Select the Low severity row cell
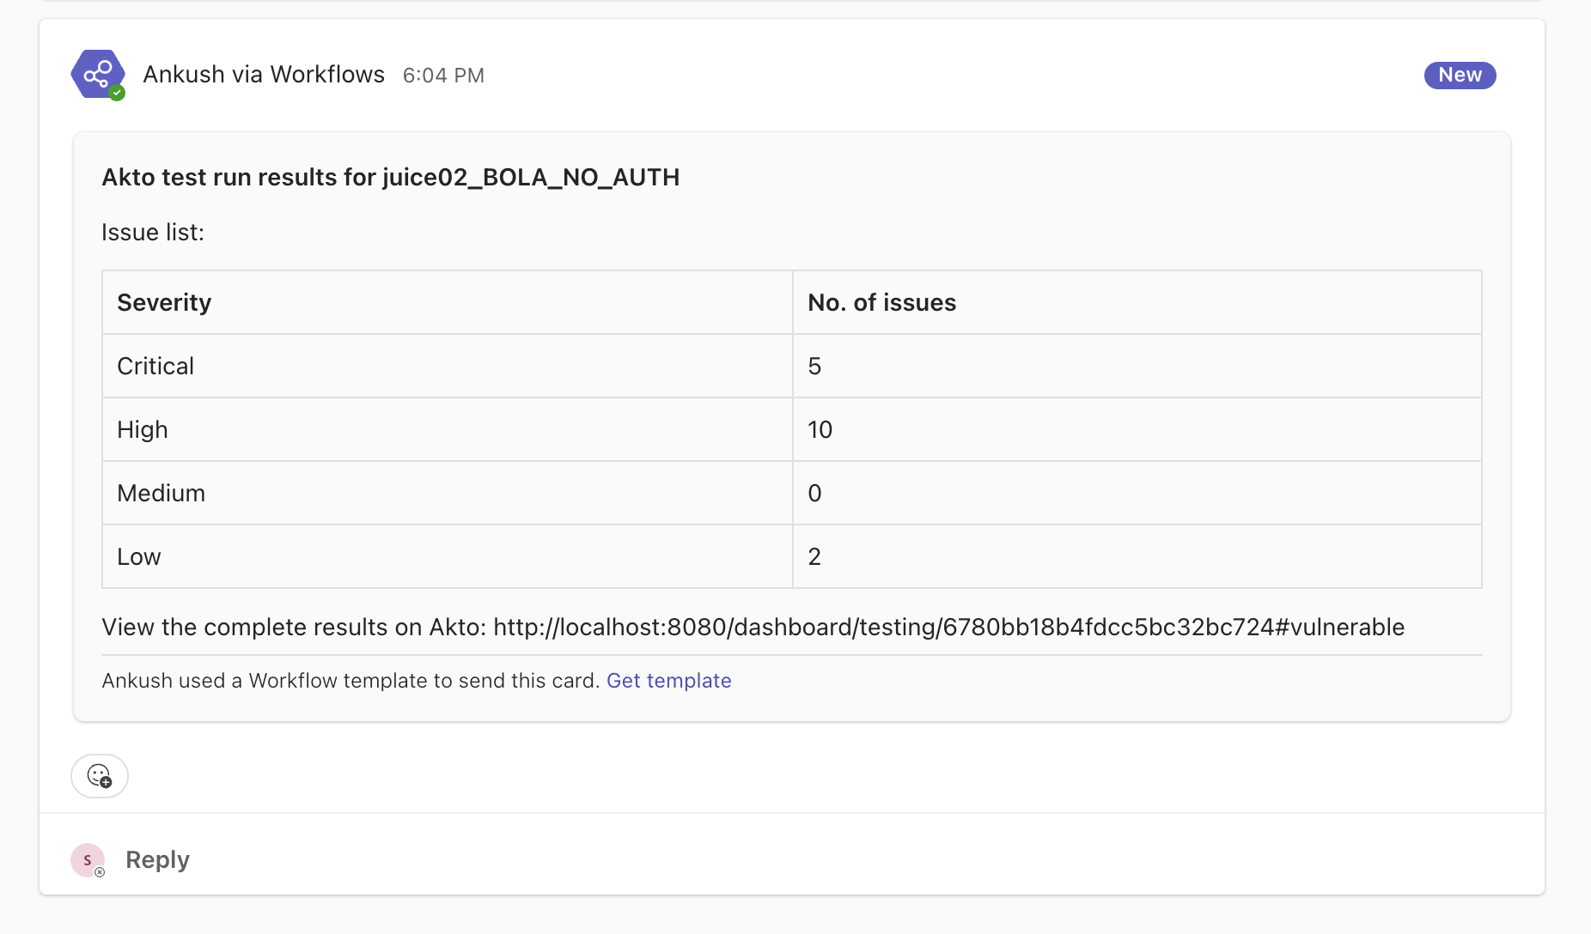 pyautogui.click(x=139, y=556)
